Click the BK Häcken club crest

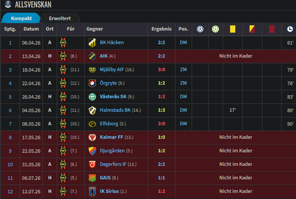[x=92, y=43]
